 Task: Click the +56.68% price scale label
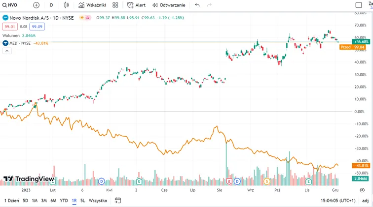[361, 42]
